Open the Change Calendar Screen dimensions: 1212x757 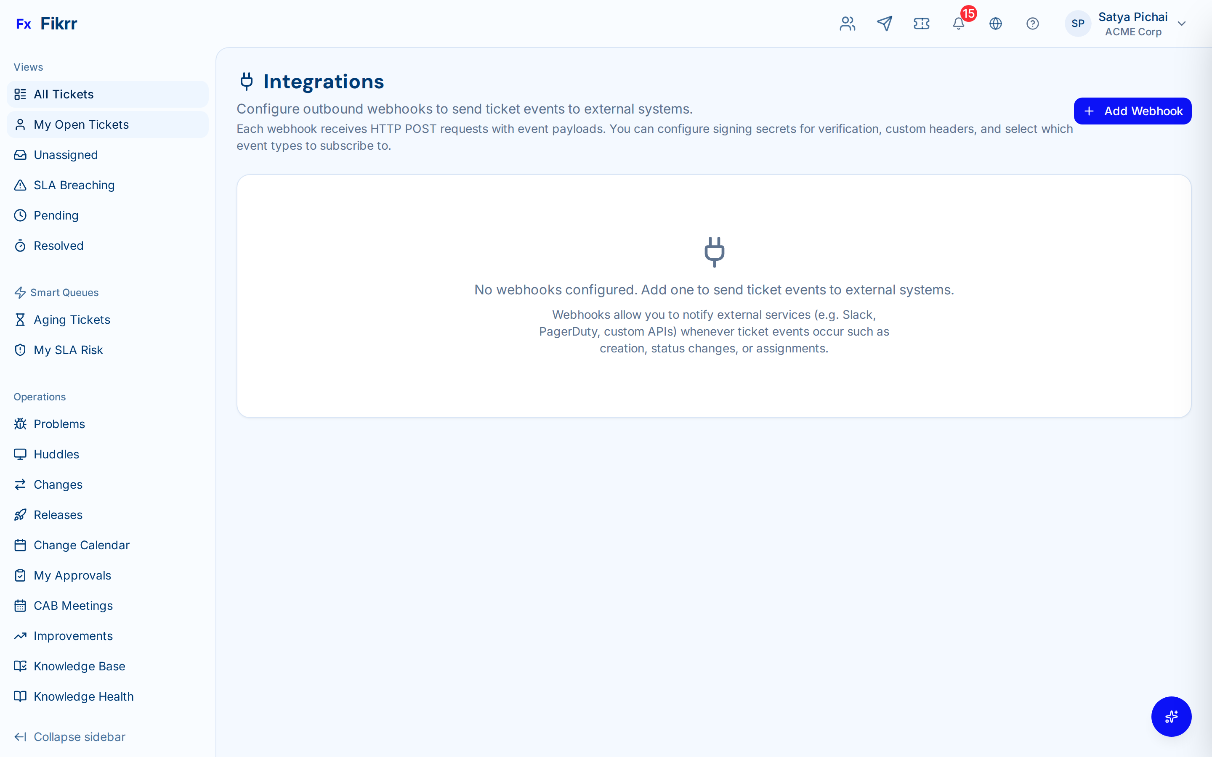pyautogui.click(x=81, y=545)
